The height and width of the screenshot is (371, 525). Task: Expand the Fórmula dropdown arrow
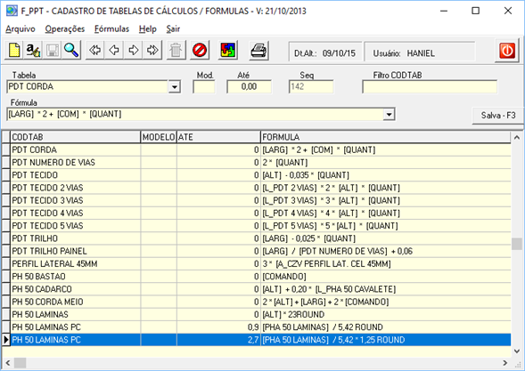389,114
